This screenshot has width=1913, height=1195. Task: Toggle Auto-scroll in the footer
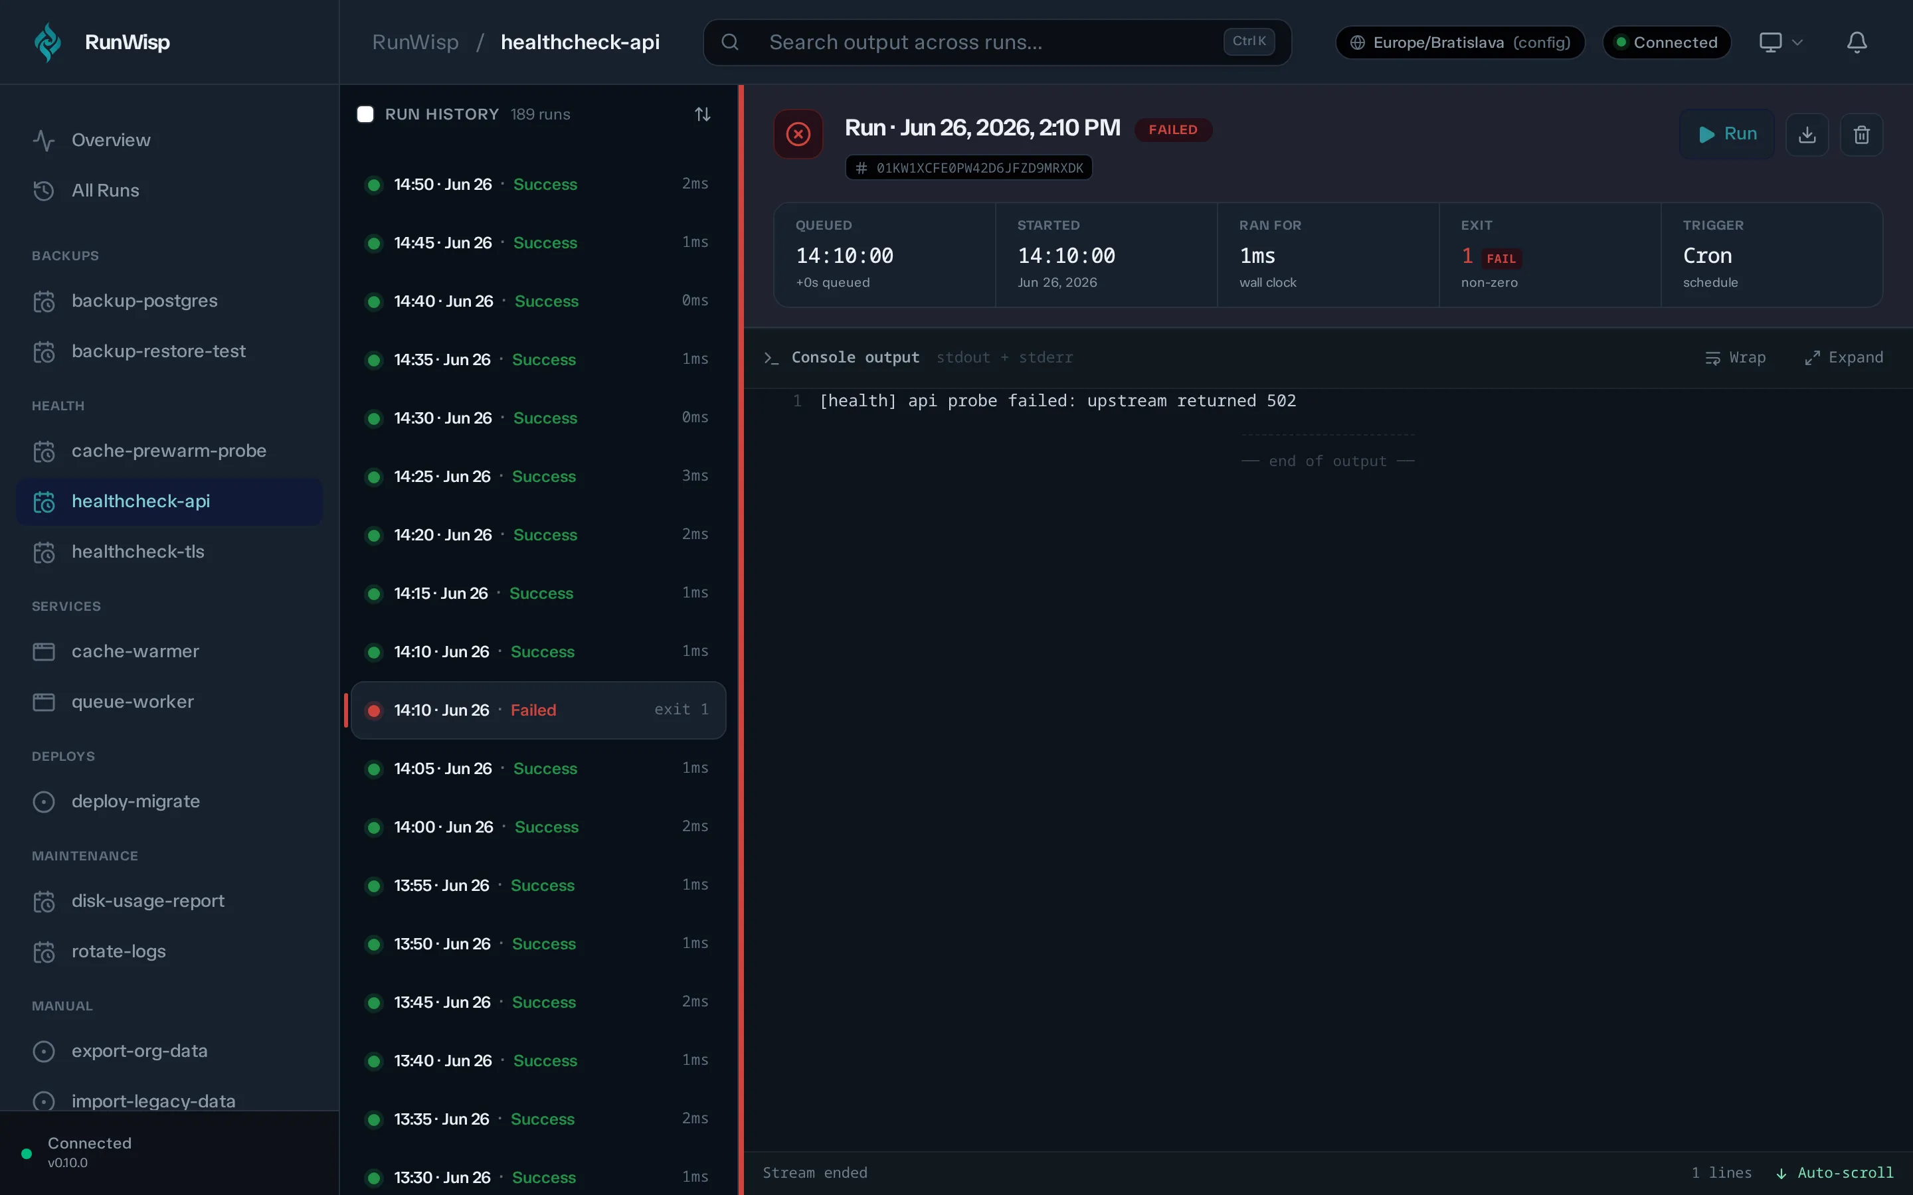[x=1835, y=1173]
